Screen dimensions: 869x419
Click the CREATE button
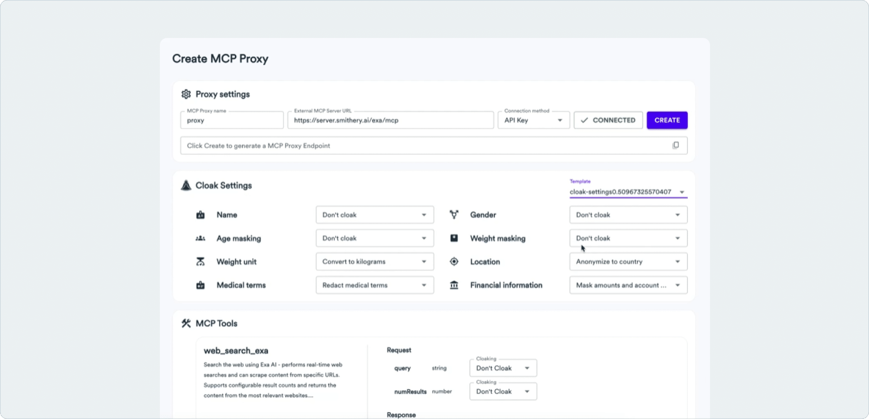point(667,120)
